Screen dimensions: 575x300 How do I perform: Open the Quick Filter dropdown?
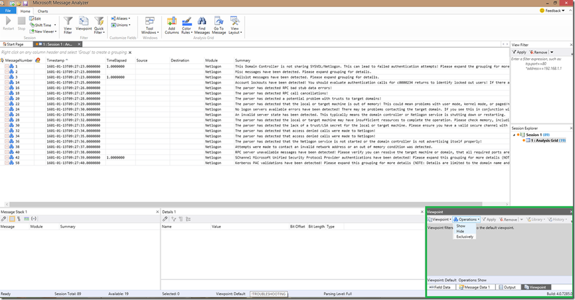pyautogui.click(x=99, y=25)
